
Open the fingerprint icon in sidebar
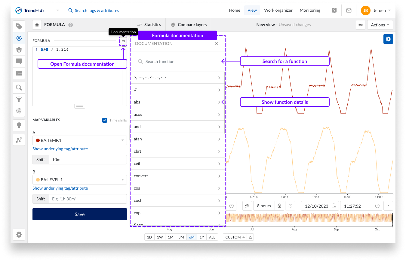[x=19, y=111]
